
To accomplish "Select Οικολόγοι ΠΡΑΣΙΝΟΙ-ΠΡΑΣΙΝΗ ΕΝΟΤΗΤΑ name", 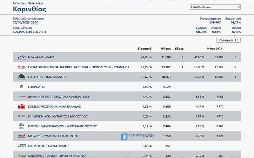I will tap(57, 156).
